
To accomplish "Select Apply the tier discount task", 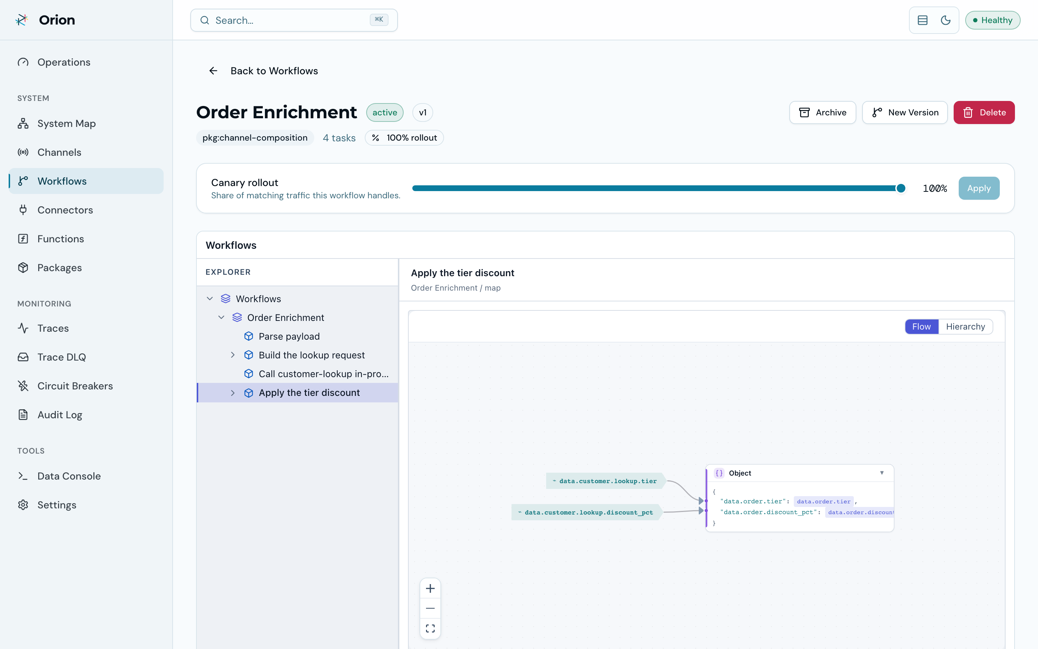I will (298, 393).
